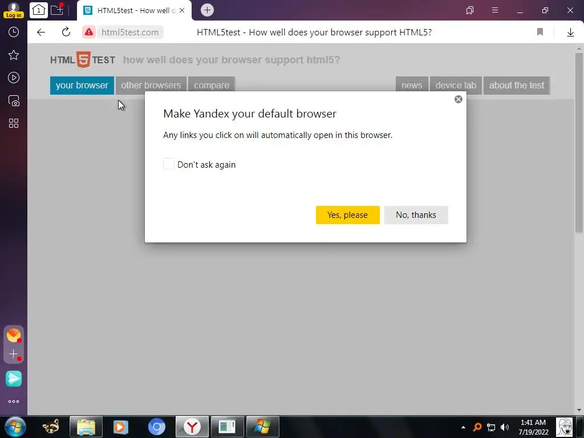Open the three-dots more menu in sidebar
Viewport: 584px width, 438px height.
click(14, 401)
